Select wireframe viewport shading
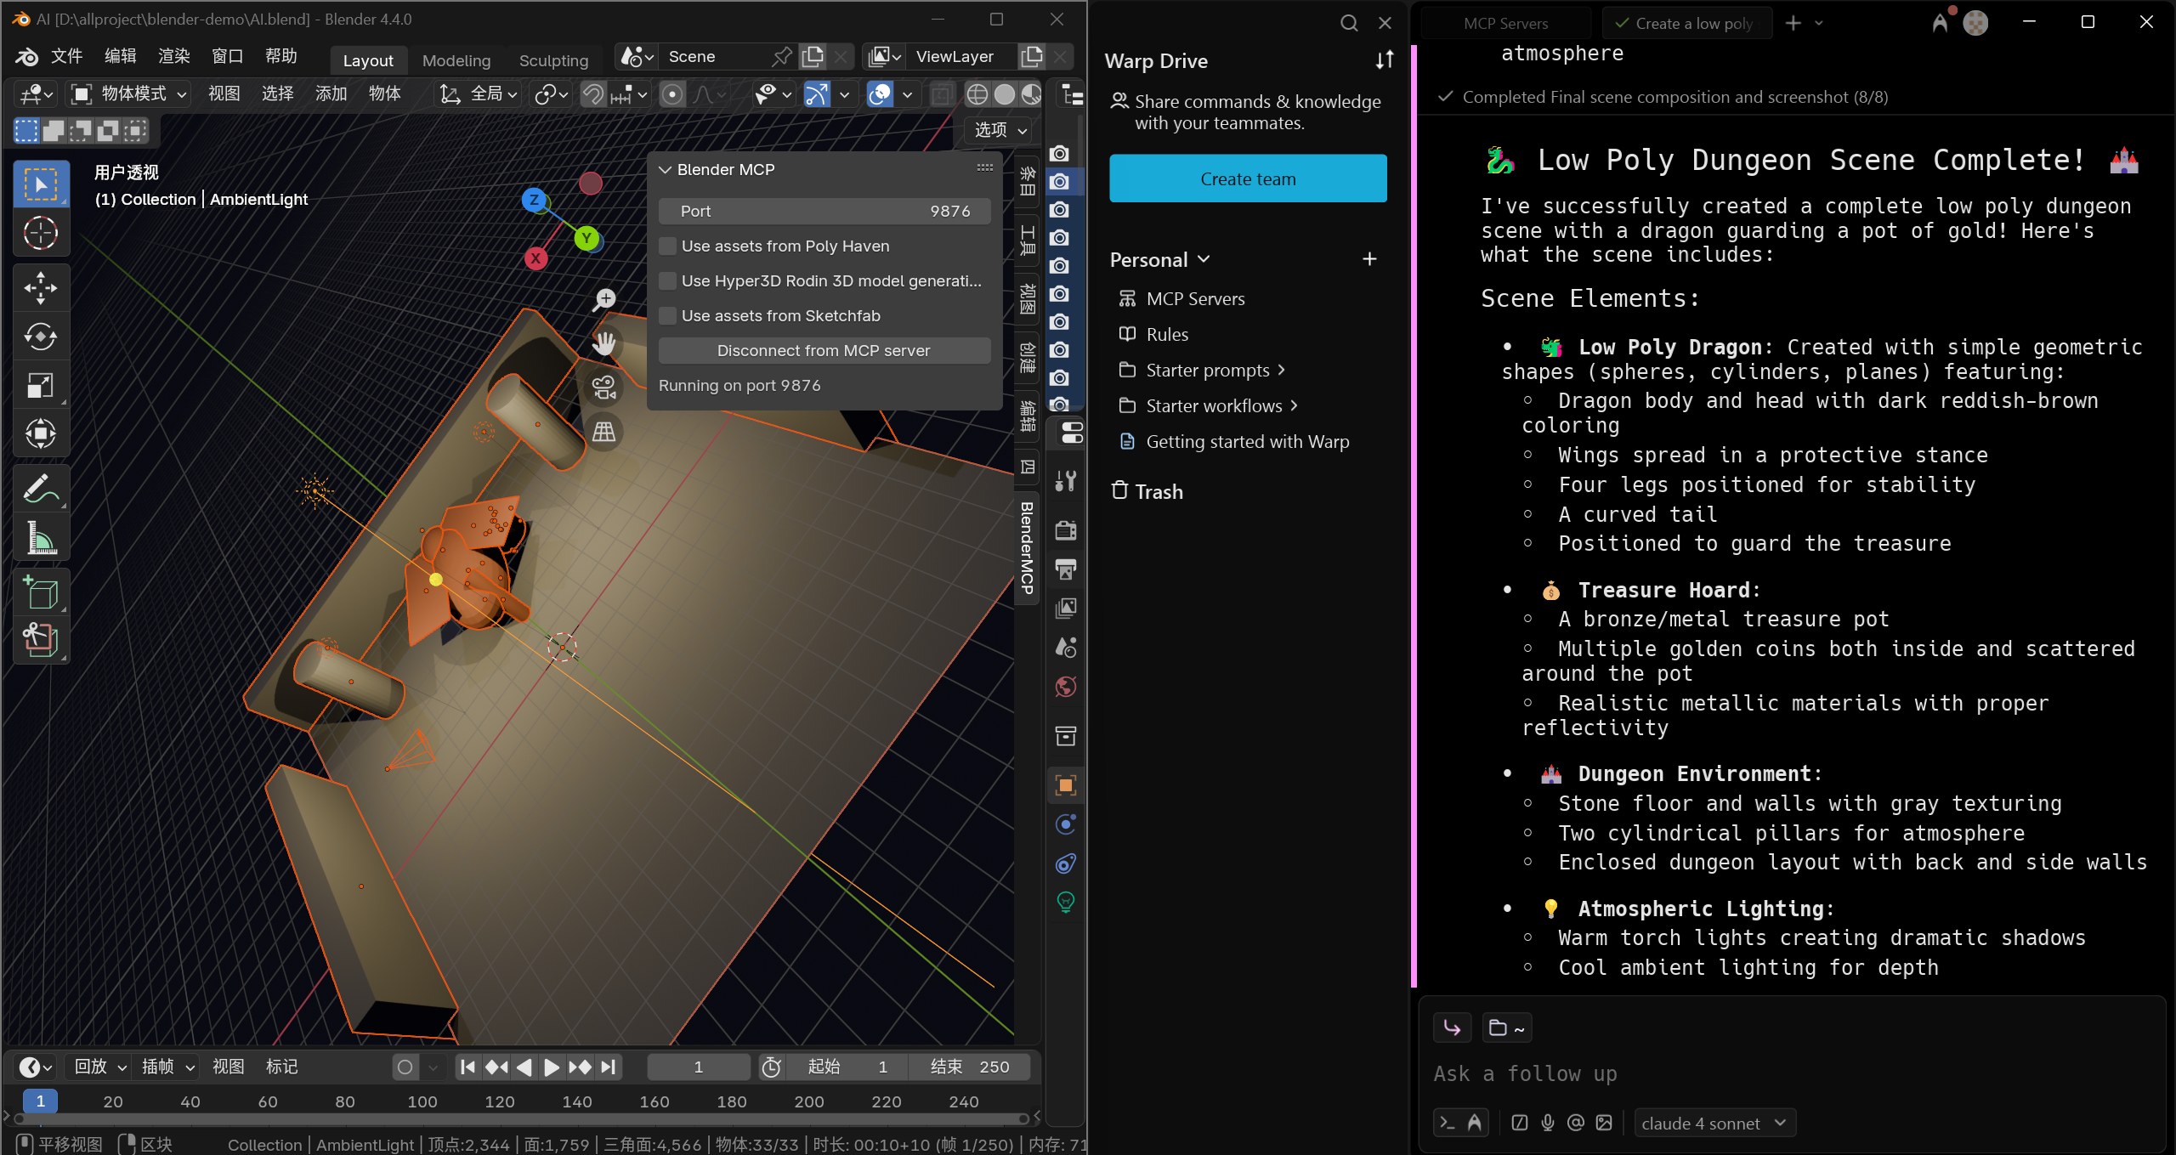The width and height of the screenshot is (2176, 1155). coord(977,94)
